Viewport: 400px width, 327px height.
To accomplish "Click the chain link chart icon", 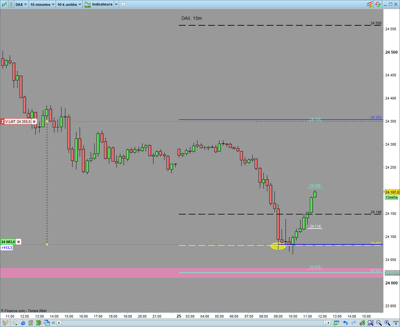I will pyautogui.click(x=11, y=5).
